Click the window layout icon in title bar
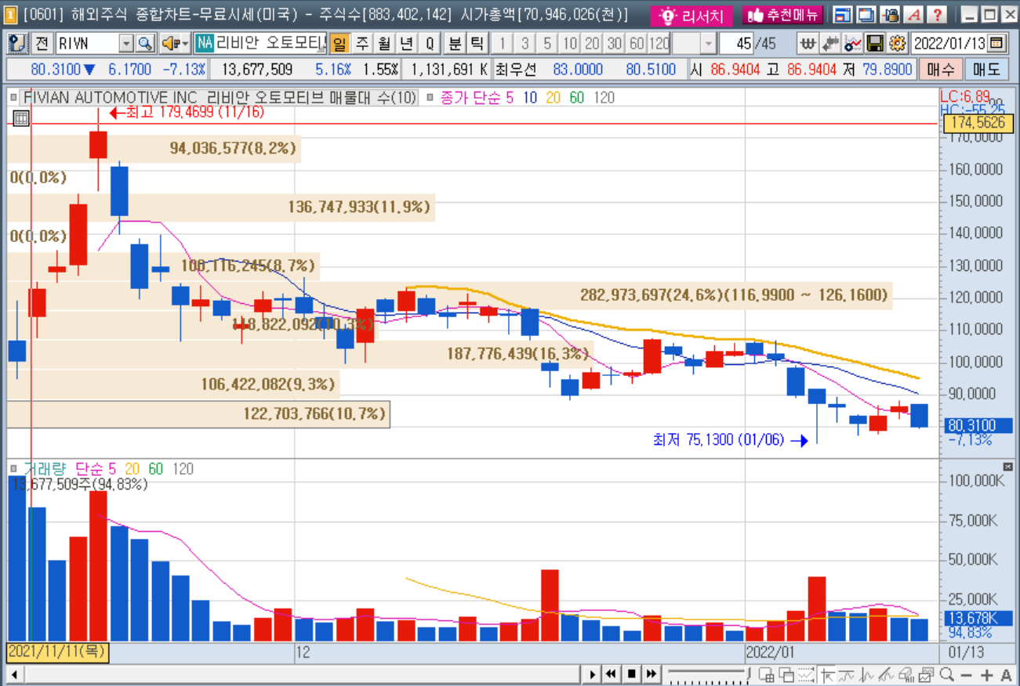1020x686 pixels. (843, 15)
